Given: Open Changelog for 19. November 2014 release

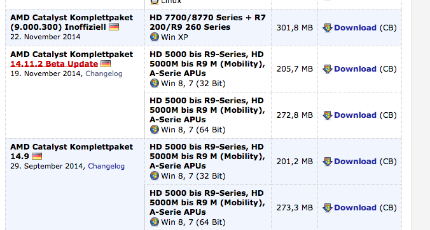Looking at the screenshot, I should tap(104, 73).
